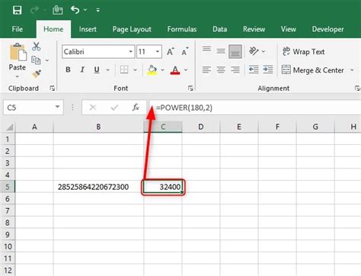Decrease font size with the smaller A
This screenshot has height=276, width=361.
coord(185,51)
